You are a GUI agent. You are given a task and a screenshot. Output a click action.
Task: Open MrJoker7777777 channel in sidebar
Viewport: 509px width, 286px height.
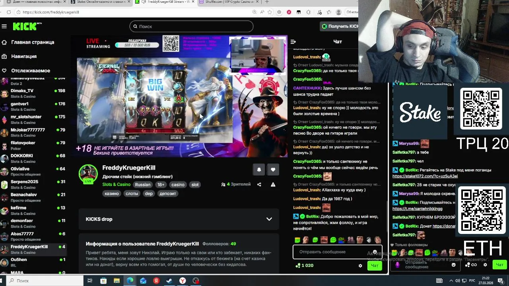point(33,133)
